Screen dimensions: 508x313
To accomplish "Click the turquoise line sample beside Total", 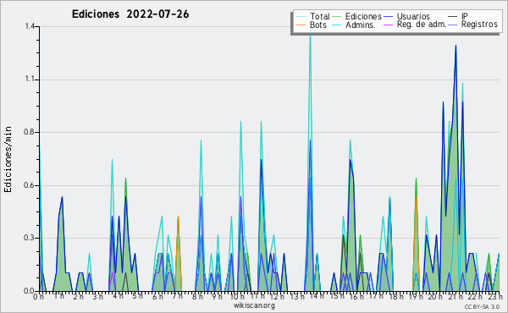I will [x=301, y=17].
